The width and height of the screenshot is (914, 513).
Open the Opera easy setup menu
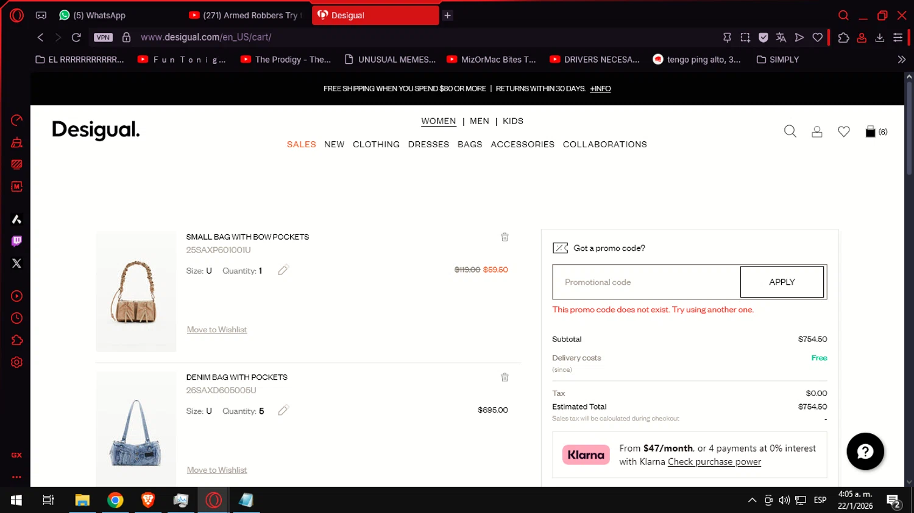point(898,37)
